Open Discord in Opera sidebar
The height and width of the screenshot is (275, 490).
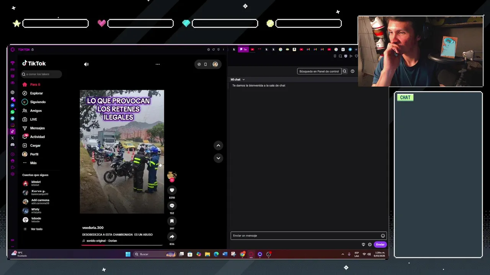coord(13,145)
